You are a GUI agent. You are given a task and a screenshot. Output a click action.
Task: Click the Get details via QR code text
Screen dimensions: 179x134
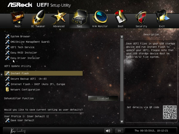[x=143, y=107]
